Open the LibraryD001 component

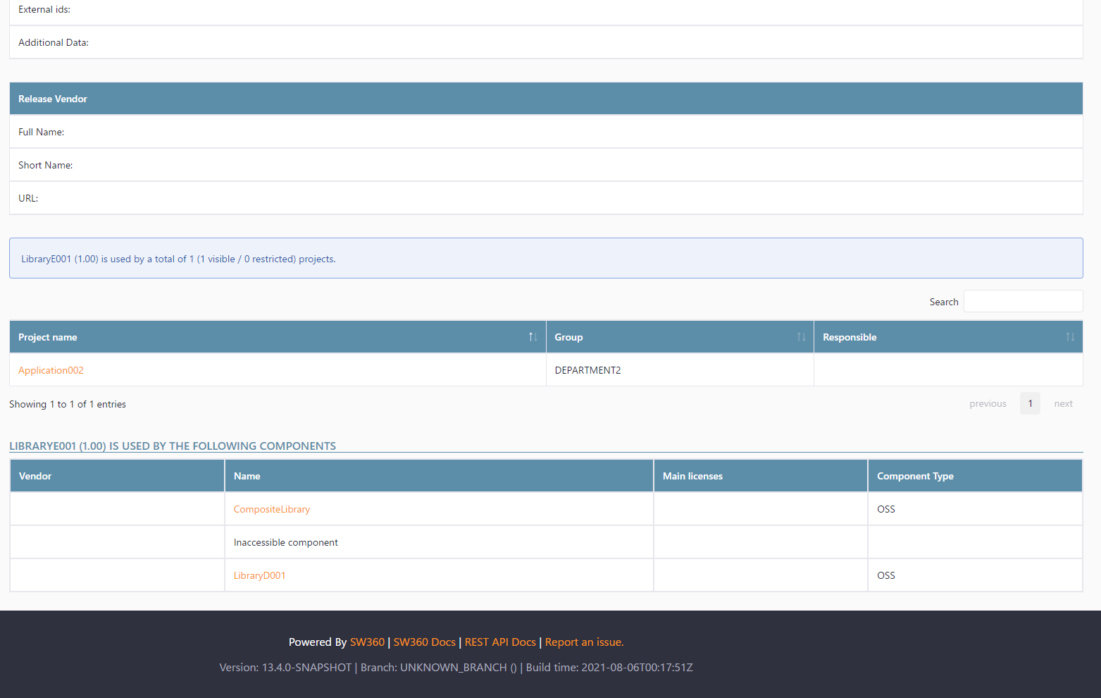[x=259, y=575]
